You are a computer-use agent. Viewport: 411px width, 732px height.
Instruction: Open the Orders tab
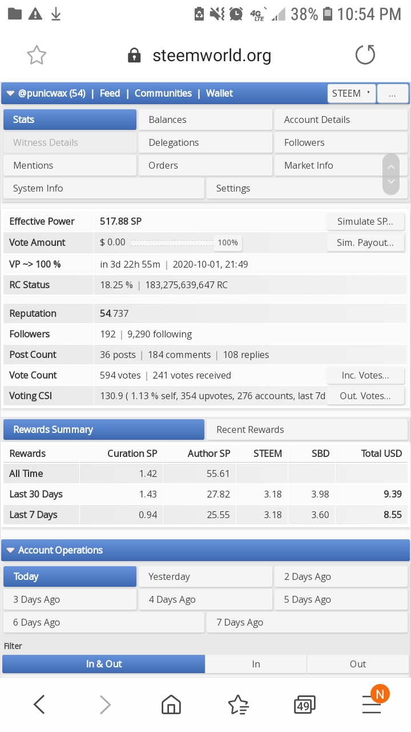tap(205, 165)
